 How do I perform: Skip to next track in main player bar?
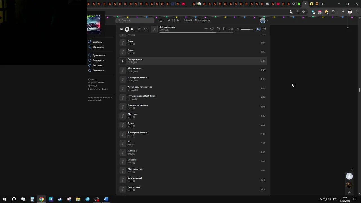[x=132, y=29]
